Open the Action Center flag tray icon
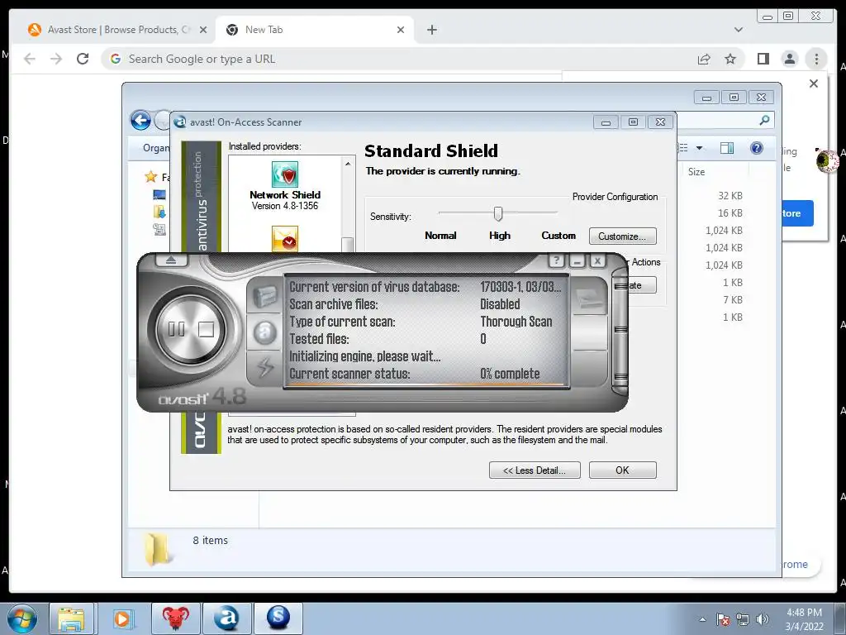 point(722,619)
